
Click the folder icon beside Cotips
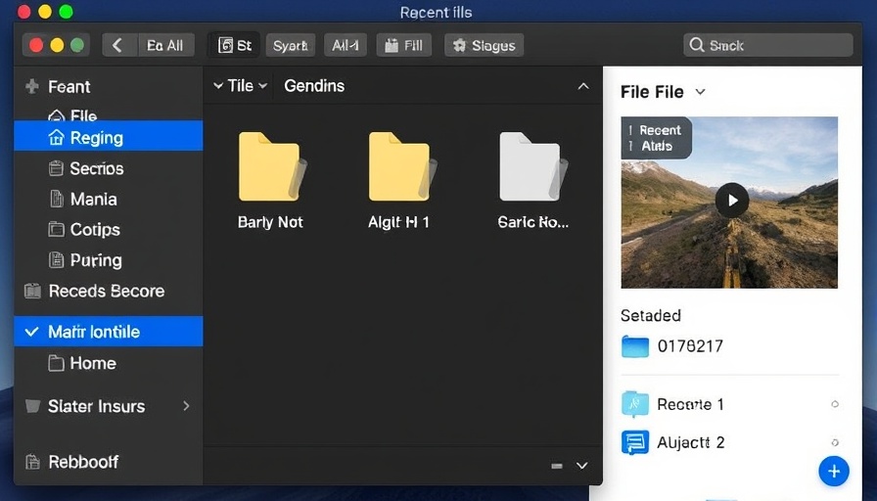click(56, 229)
